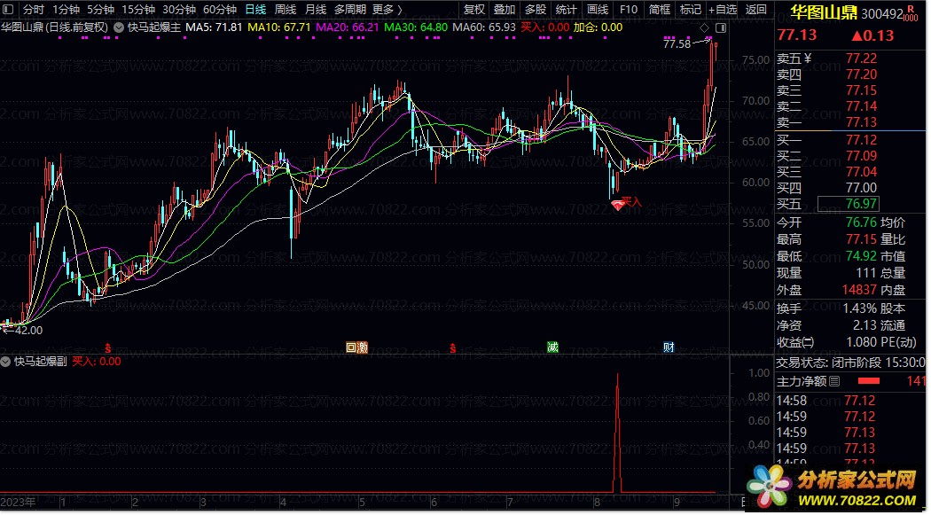Viewport: 931px width, 515px height.
Task: Click the 华图山鼎 stock name header
Action: [824, 13]
